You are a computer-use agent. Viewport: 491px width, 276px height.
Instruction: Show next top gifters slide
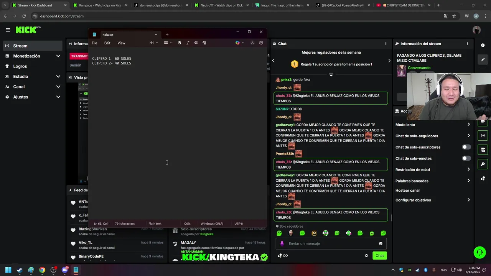[x=389, y=61]
